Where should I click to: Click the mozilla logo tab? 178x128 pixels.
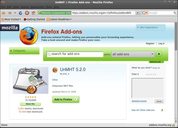9,28
